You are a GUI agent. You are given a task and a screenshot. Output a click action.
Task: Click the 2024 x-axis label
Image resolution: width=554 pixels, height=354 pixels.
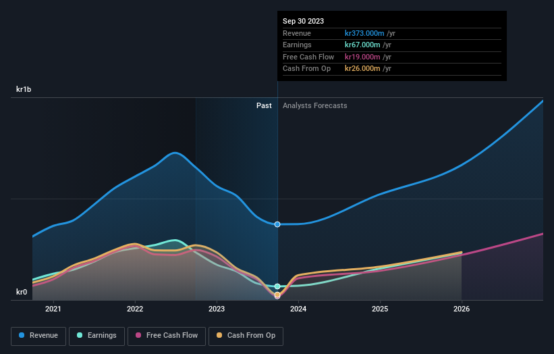tap(298, 309)
